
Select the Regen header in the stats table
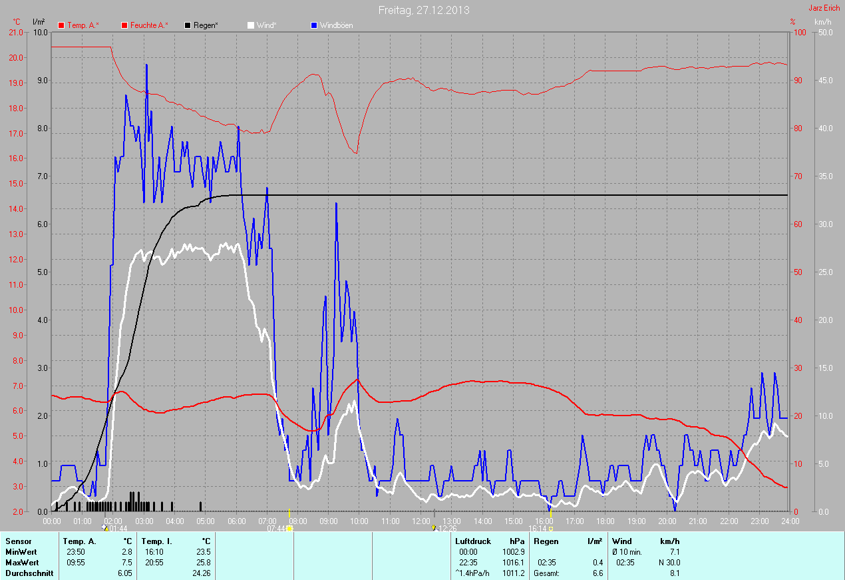click(x=546, y=541)
